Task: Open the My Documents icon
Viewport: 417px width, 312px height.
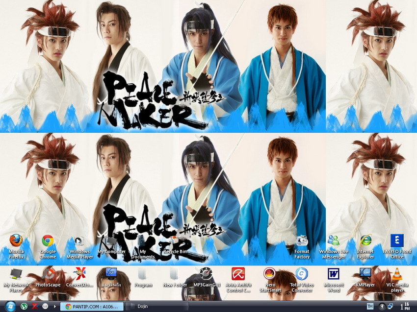Action: [143, 247]
